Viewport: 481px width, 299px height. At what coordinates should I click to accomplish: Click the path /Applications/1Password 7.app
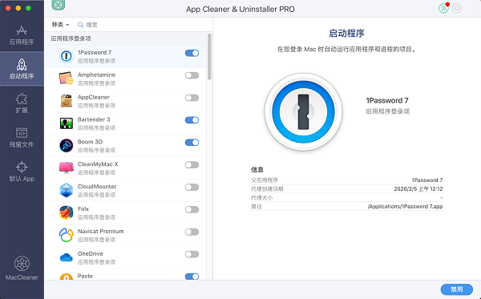(405, 207)
